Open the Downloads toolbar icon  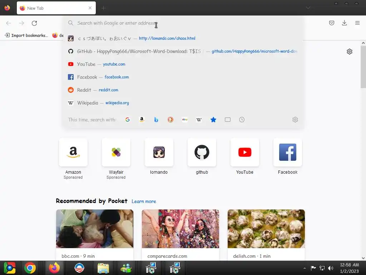point(344,23)
